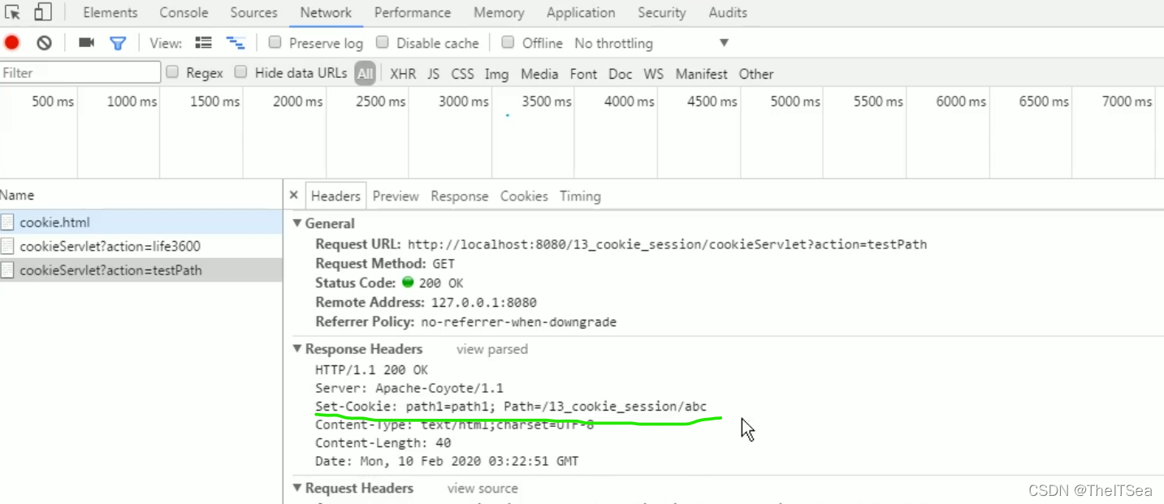This screenshot has height=504, width=1164.
Task: Close the request details pane
Action: [294, 196]
